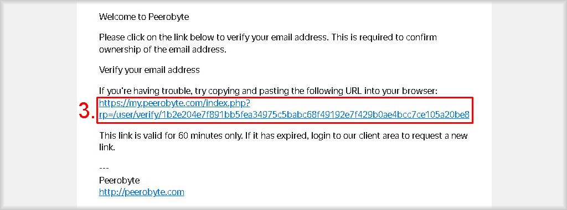Click the 'If you're having trouble' instruction line
This screenshot has height=210, width=567.
(x=268, y=92)
